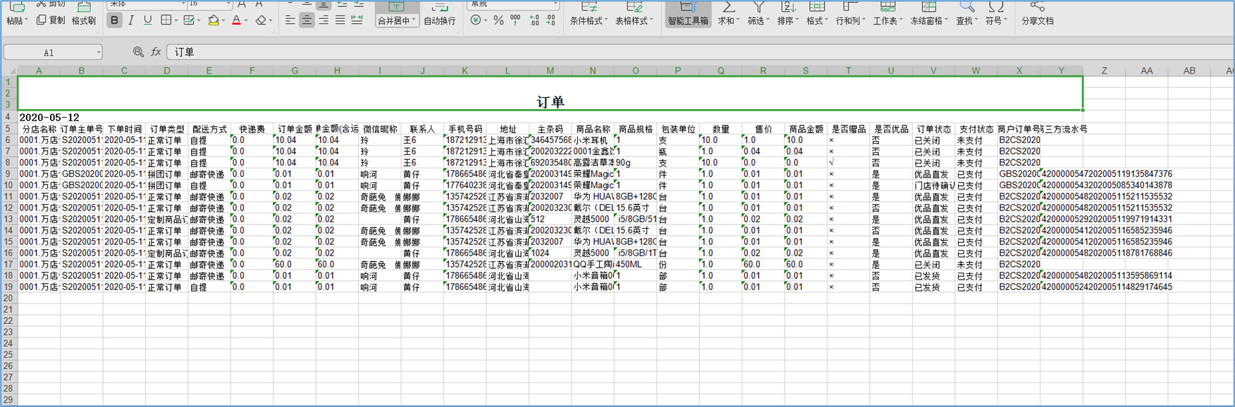This screenshot has width=1235, height=407.
Task: Apply underline formatting
Action: pos(147,20)
